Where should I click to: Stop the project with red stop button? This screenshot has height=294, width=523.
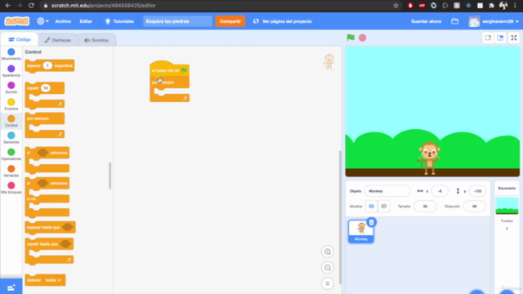point(363,38)
